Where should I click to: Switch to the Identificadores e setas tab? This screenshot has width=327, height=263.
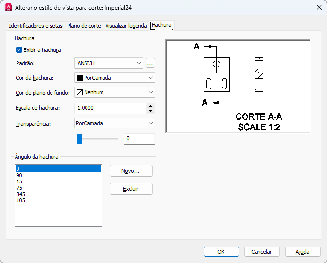pyautogui.click(x=35, y=26)
